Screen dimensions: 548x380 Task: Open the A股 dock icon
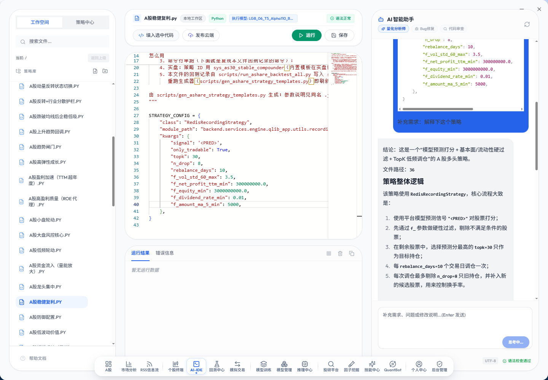click(x=108, y=366)
